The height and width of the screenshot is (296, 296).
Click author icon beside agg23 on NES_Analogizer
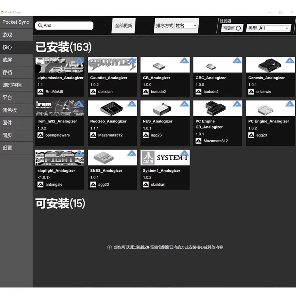click(146, 135)
